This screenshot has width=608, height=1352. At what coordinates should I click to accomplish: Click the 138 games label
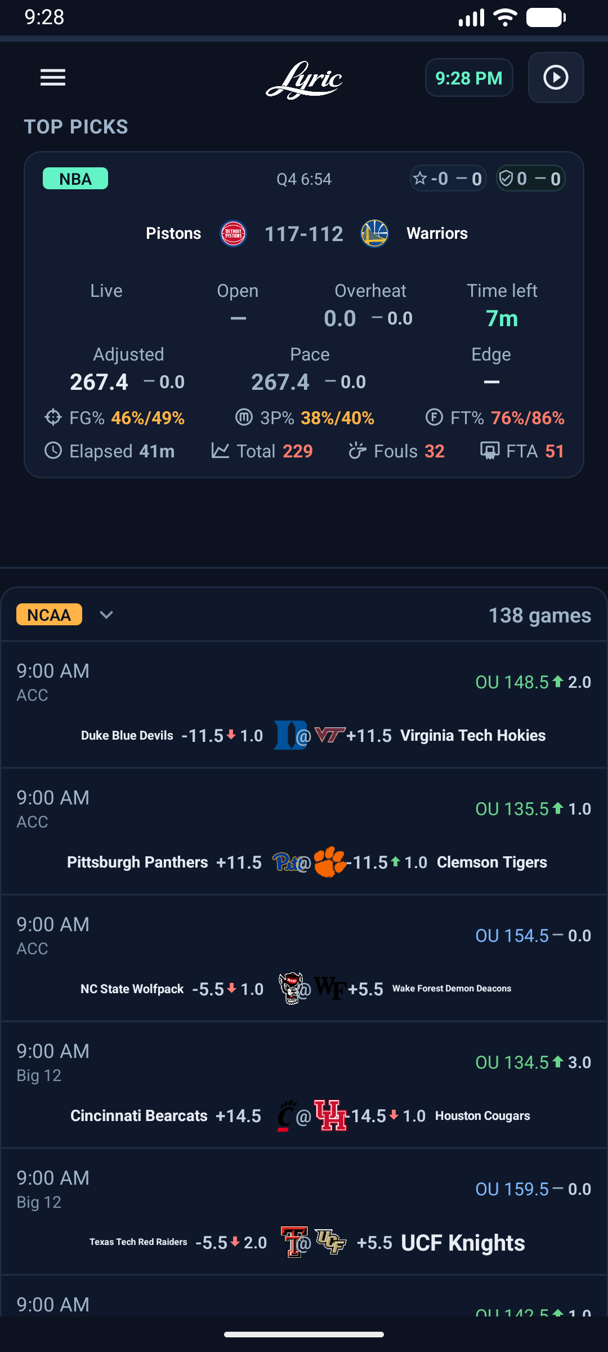coord(539,615)
